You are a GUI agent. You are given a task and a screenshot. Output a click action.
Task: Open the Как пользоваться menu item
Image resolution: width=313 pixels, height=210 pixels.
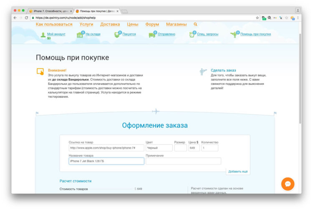(54, 24)
